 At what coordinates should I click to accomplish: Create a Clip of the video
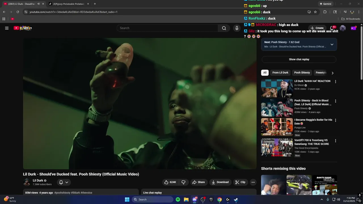tap(240, 182)
